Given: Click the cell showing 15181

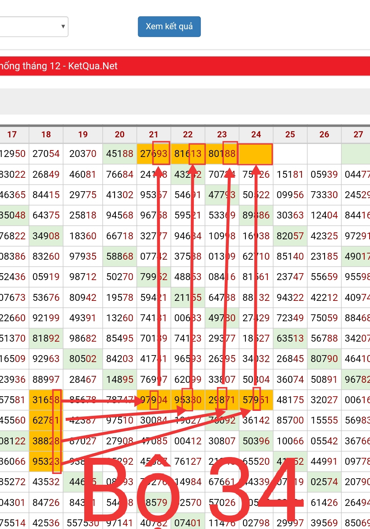Looking at the screenshot, I should pos(290,175).
